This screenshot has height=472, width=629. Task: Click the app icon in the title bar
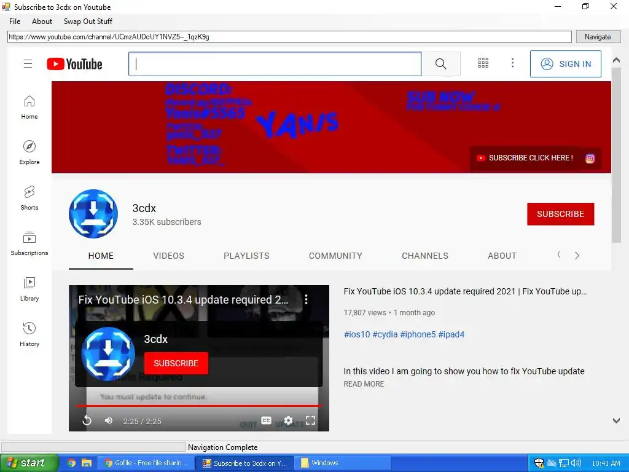point(6,6)
